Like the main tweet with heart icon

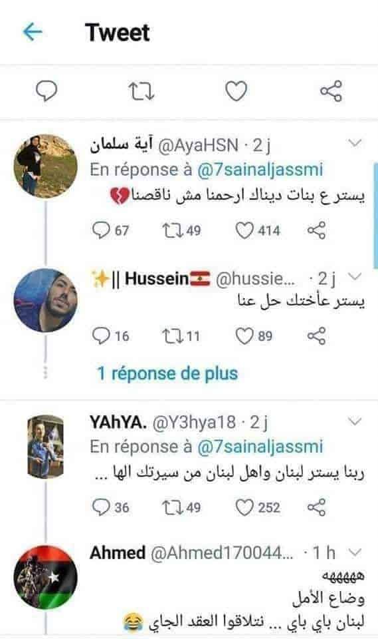coord(236,91)
